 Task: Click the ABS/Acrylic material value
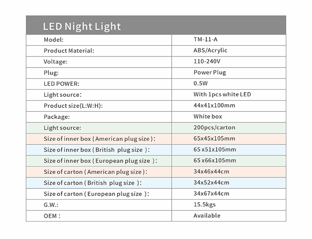coord(211,51)
